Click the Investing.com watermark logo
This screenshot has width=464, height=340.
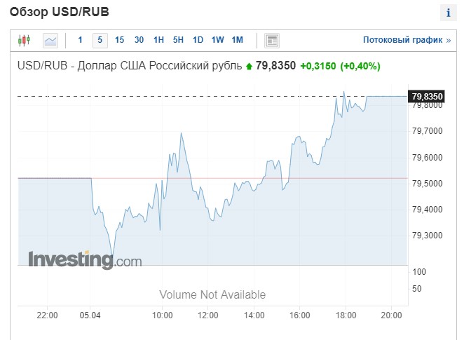tap(85, 260)
